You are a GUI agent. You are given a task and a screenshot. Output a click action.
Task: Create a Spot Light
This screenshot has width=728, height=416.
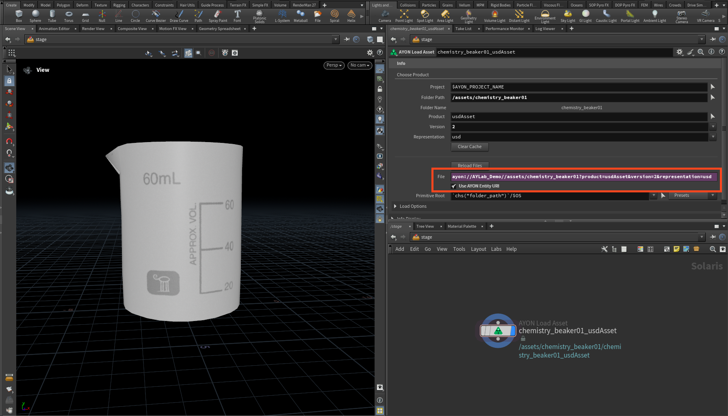pyautogui.click(x=425, y=16)
